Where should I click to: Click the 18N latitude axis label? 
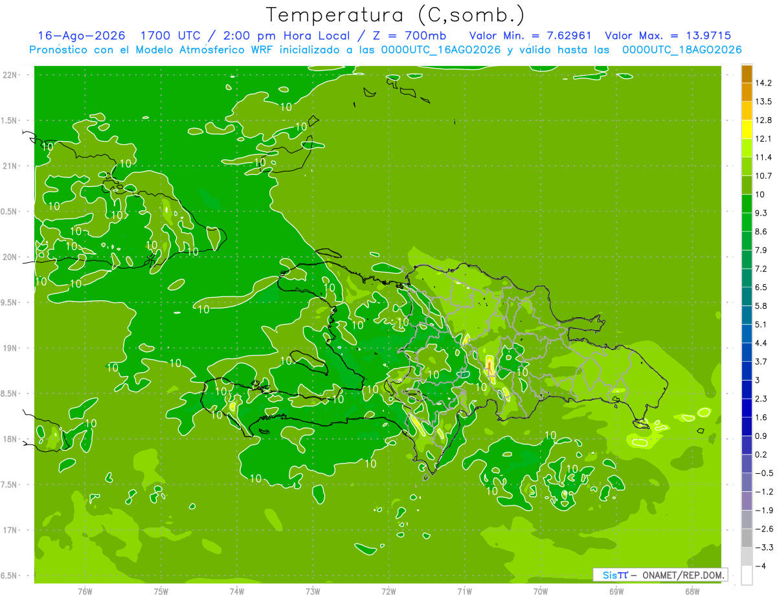pyautogui.click(x=10, y=439)
